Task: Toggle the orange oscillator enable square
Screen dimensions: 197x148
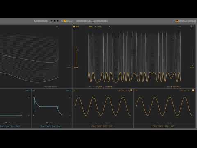Action: 74,26
